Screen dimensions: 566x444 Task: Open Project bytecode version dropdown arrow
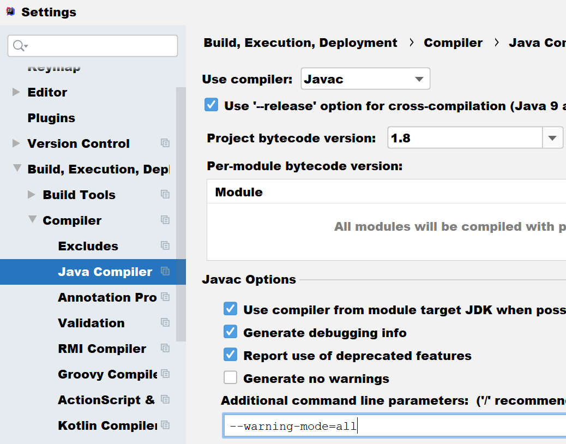point(552,137)
